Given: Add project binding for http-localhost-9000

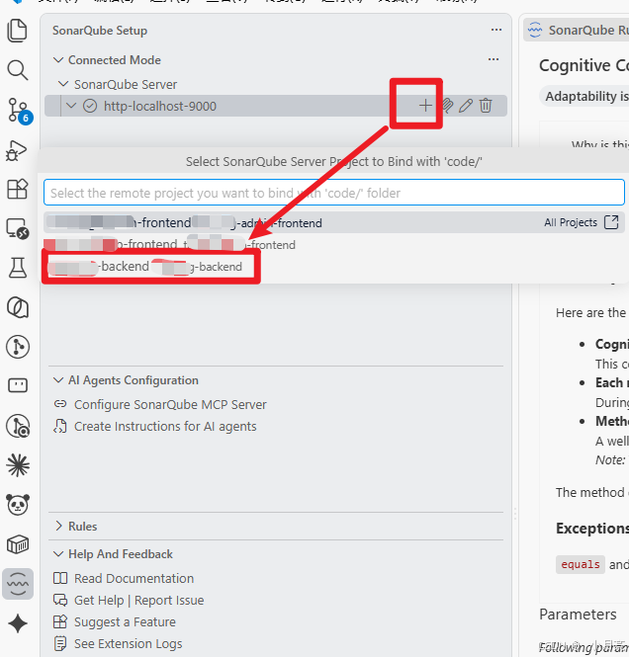Looking at the screenshot, I should point(425,106).
